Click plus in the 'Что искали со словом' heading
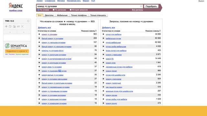207x116 pixels. pyautogui.click(x=65, y=22)
